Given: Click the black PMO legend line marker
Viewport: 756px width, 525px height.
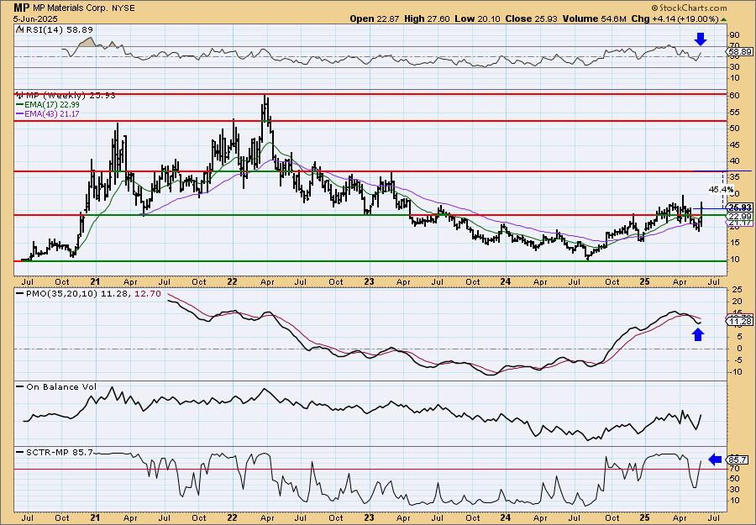Looking at the screenshot, I should [19, 293].
